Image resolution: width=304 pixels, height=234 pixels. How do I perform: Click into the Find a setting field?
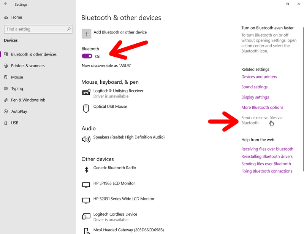pos(38,29)
